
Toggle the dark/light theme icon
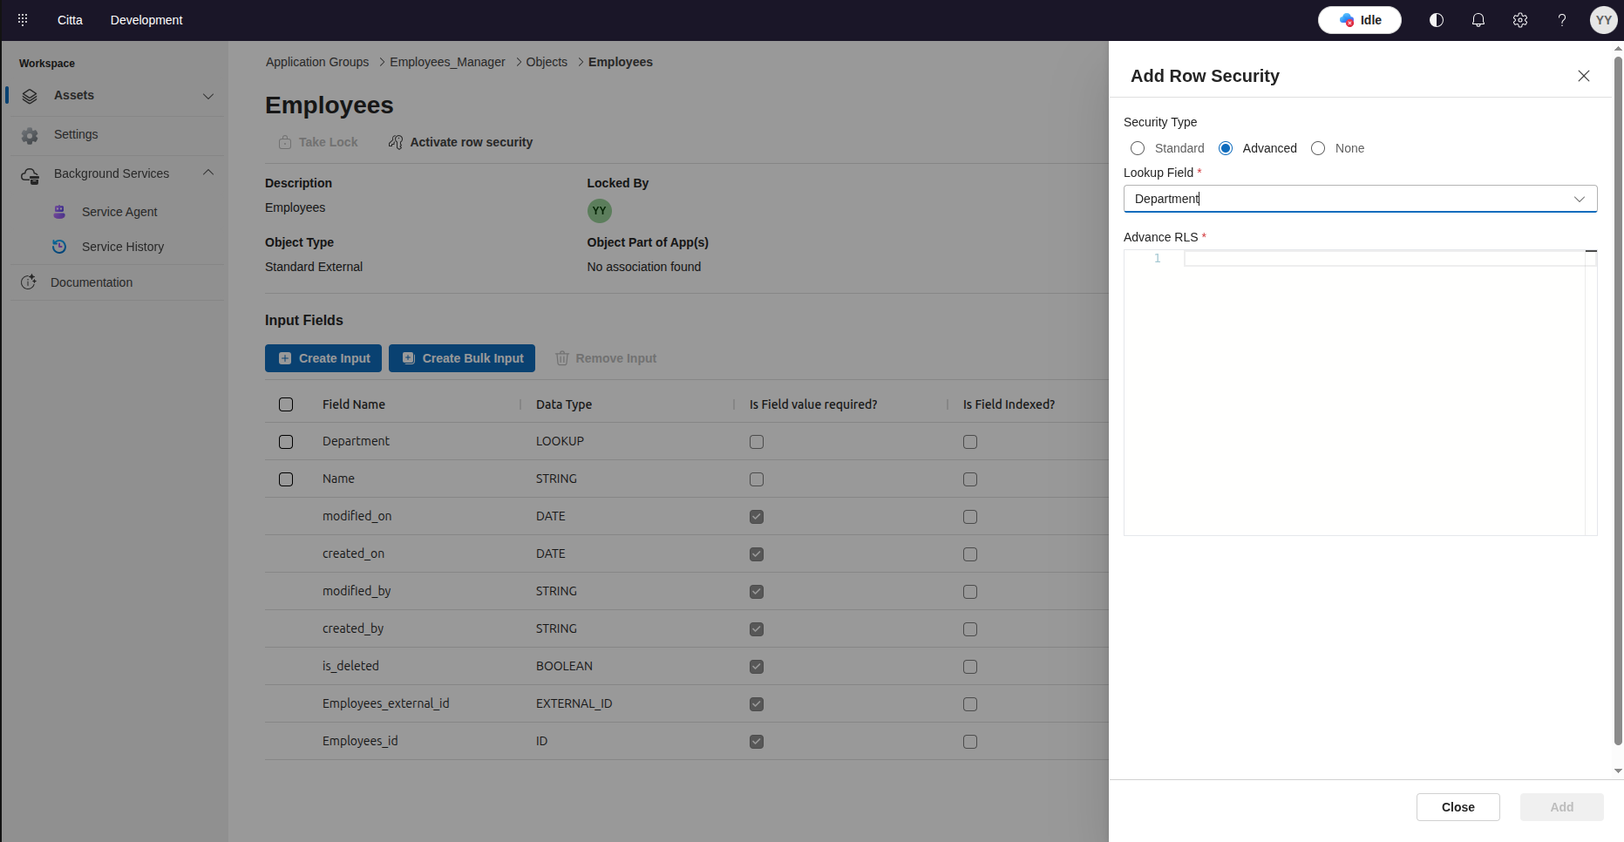click(x=1437, y=20)
